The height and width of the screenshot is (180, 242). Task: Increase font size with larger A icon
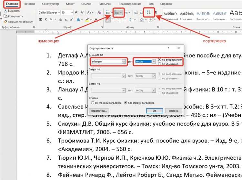coord(76,12)
